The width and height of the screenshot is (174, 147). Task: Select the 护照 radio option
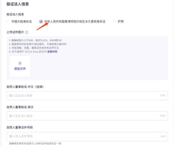coord(115,21)
